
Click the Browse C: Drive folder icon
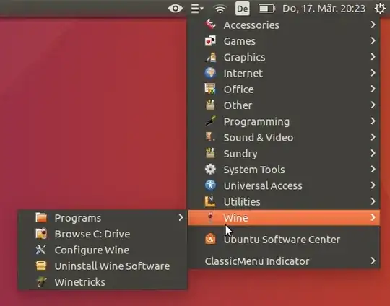(x=41, y=234)
